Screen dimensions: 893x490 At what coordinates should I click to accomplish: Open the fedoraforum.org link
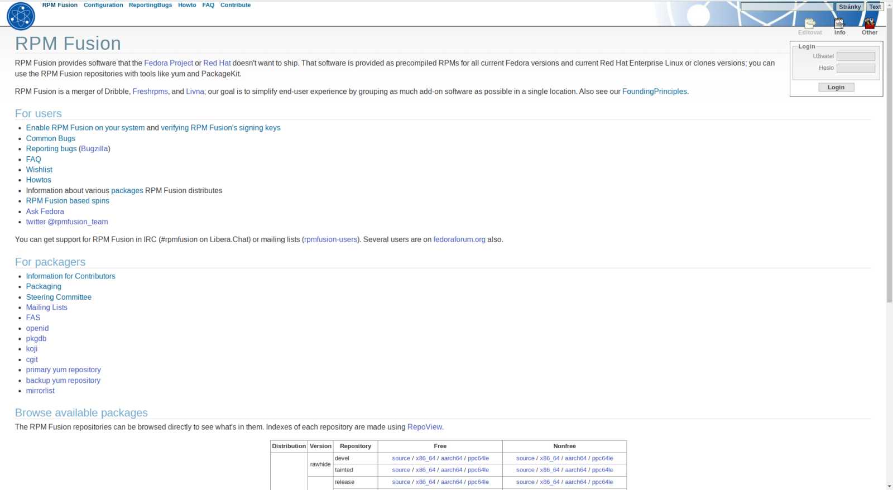[459, 239]
